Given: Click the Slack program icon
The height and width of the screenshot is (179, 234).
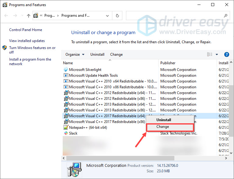Looking at the screenshot, I should click(66, 133).
